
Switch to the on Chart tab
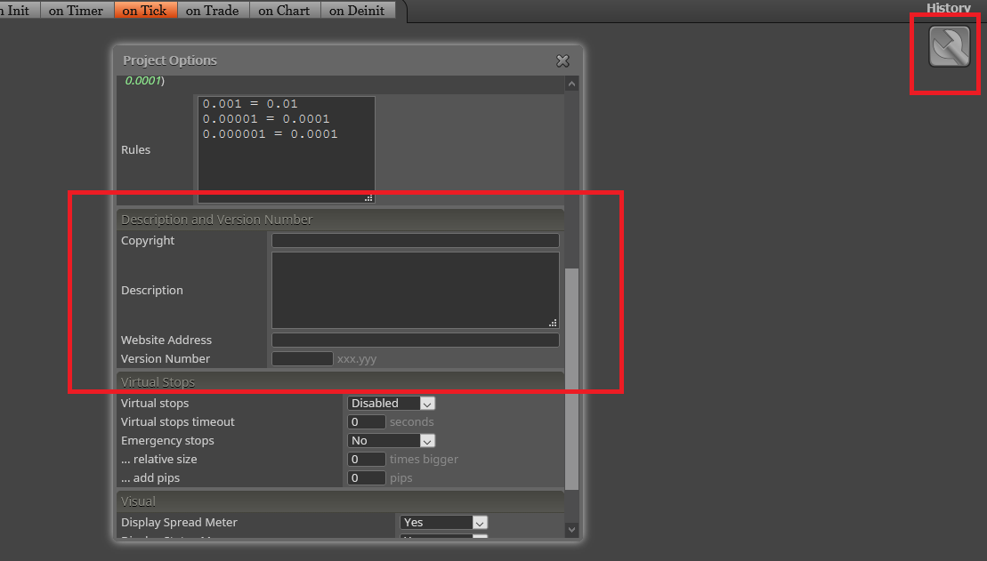[285, 10]
